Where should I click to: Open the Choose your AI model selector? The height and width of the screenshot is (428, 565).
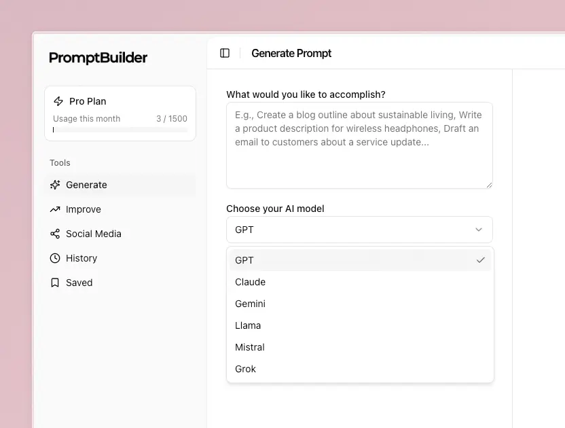359,230
